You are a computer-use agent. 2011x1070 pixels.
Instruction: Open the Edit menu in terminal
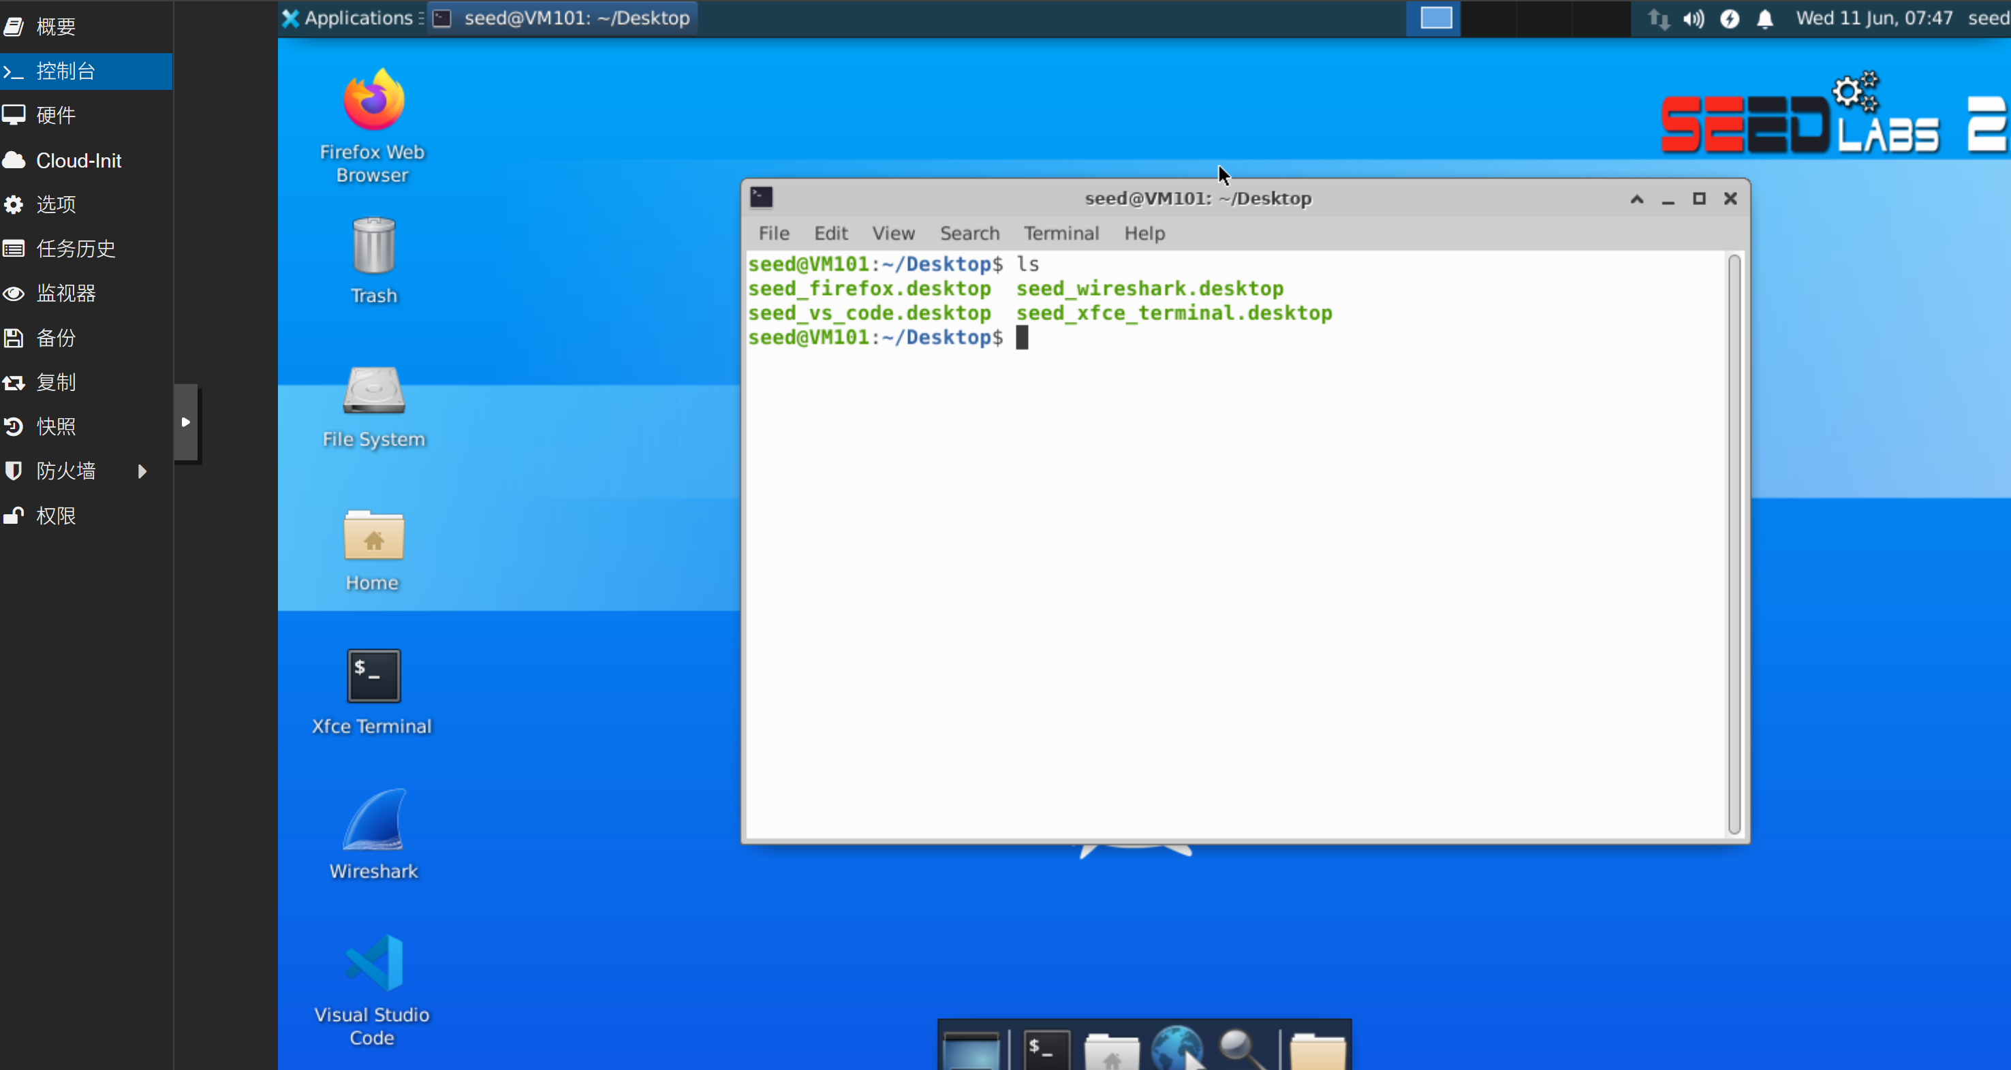(x=830, y=234)
